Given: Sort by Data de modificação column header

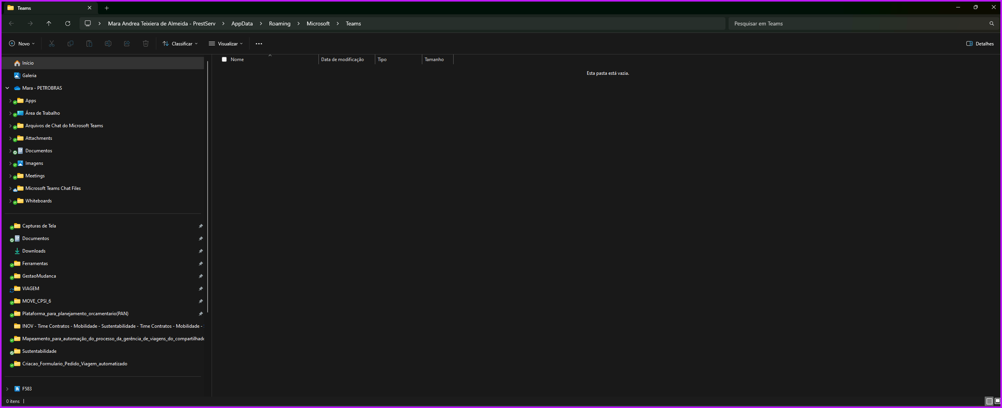Looking at the screenshot, I should click(347, 60).
